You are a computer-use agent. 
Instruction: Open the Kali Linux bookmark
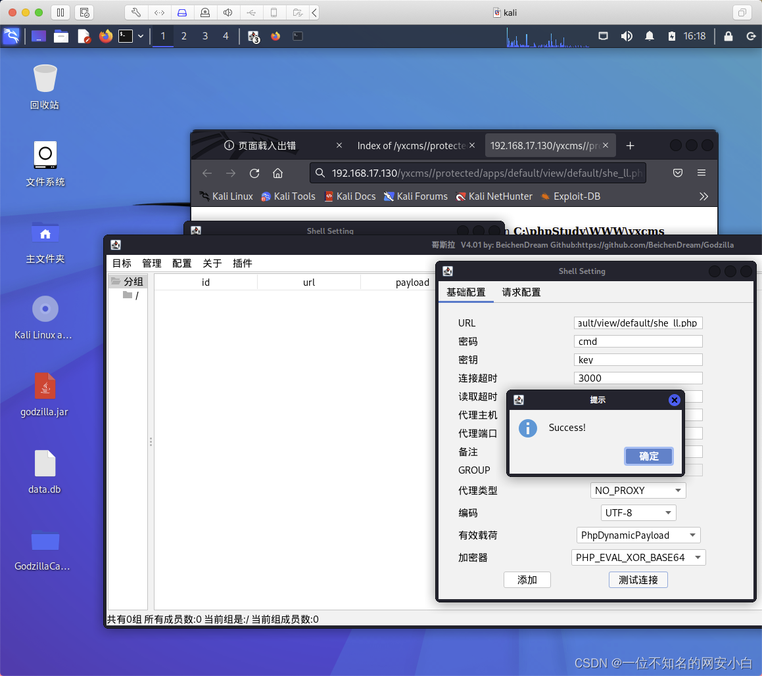click(x=226, y=196)
